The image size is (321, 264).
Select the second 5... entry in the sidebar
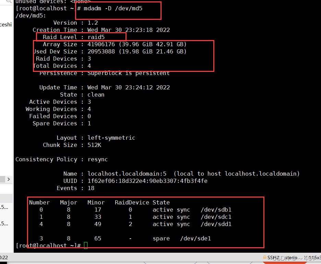click(x=5, y=223)
